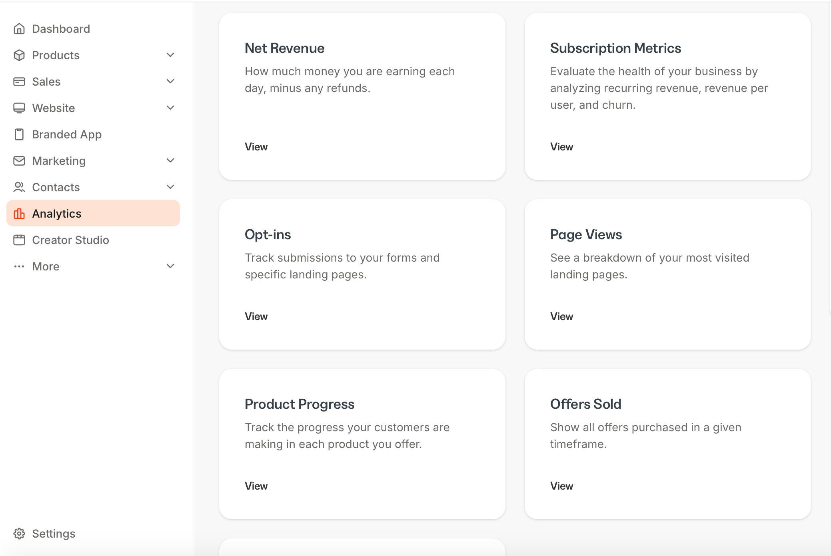Screen dimensions: 831x556
Task: Click the Creator Studio calendar icon
Action: pos(19,240)
